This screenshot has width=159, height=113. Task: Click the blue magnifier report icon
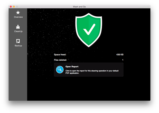60,70
